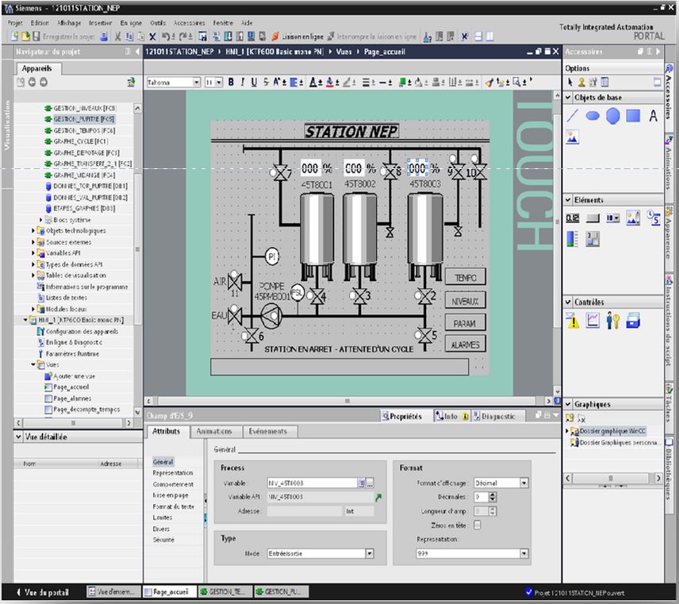The image size is (679, 604).
Task: Click the NIVEAUX button on HMI screen
Action: pos(466,301)
